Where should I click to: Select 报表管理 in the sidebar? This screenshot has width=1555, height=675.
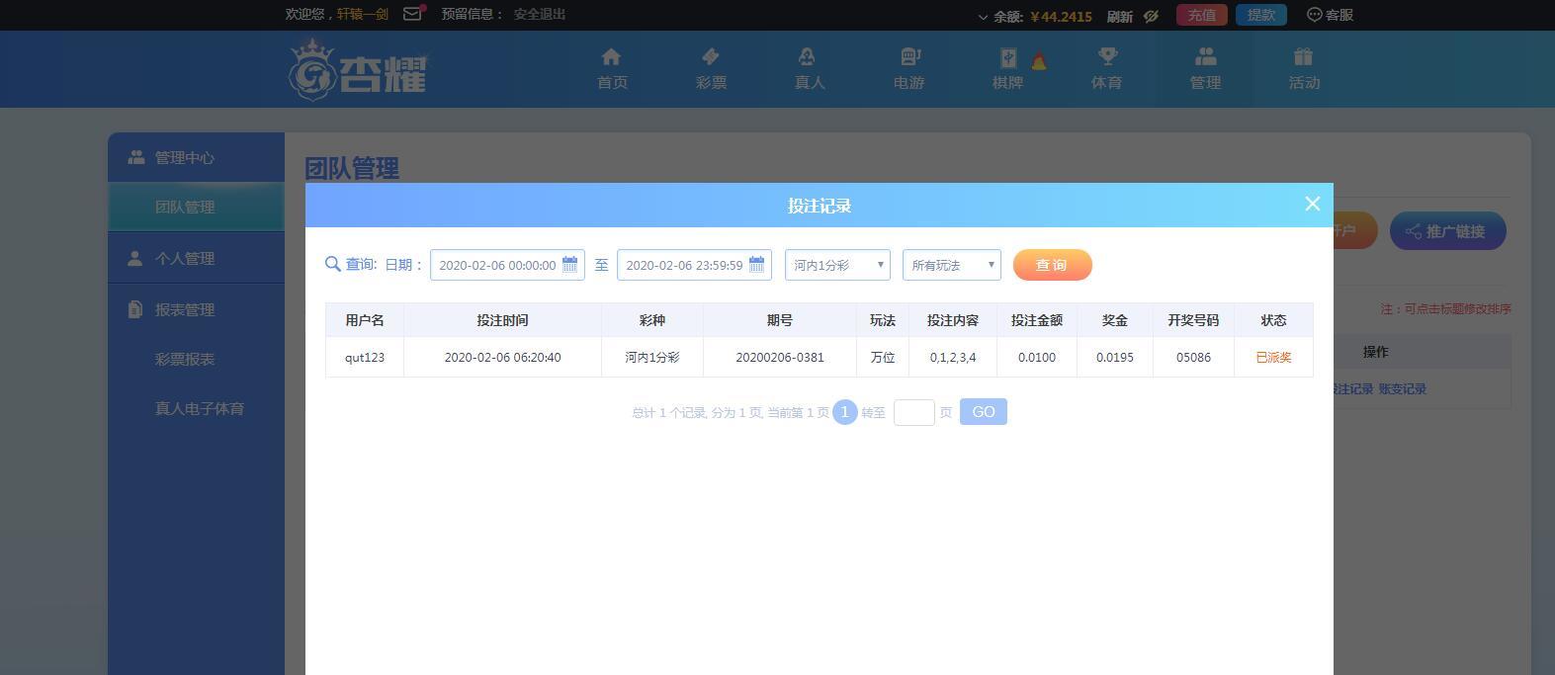pyautogui.click(x=196, y=309)
